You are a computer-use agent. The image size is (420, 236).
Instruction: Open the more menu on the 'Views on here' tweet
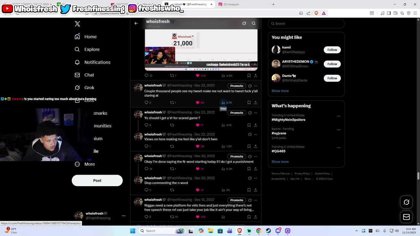[x=256, y=134]
